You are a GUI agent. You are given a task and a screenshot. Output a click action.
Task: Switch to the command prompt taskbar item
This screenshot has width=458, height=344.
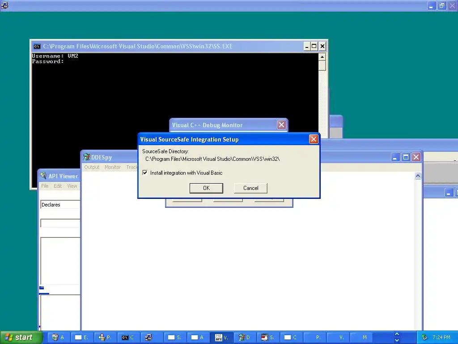128,337
